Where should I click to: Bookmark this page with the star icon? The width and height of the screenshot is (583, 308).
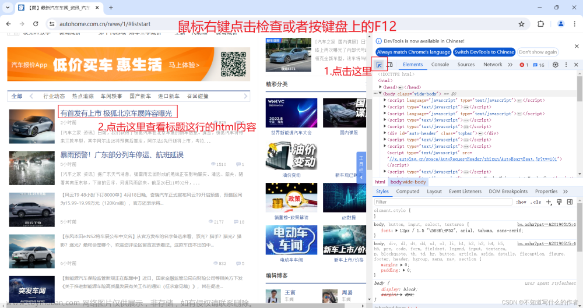[x=521, y=24]
